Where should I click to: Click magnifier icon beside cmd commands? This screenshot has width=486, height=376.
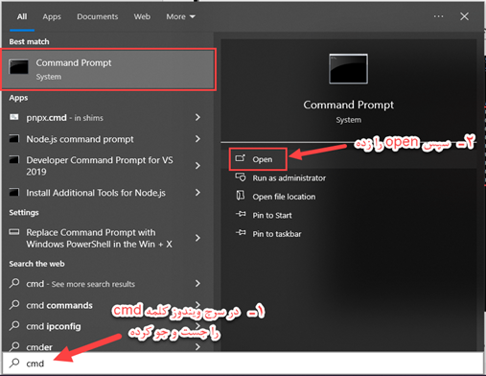tap(14, 305)
